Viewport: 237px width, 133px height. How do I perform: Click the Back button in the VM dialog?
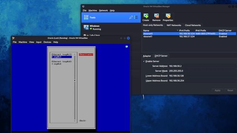[83, 121]
